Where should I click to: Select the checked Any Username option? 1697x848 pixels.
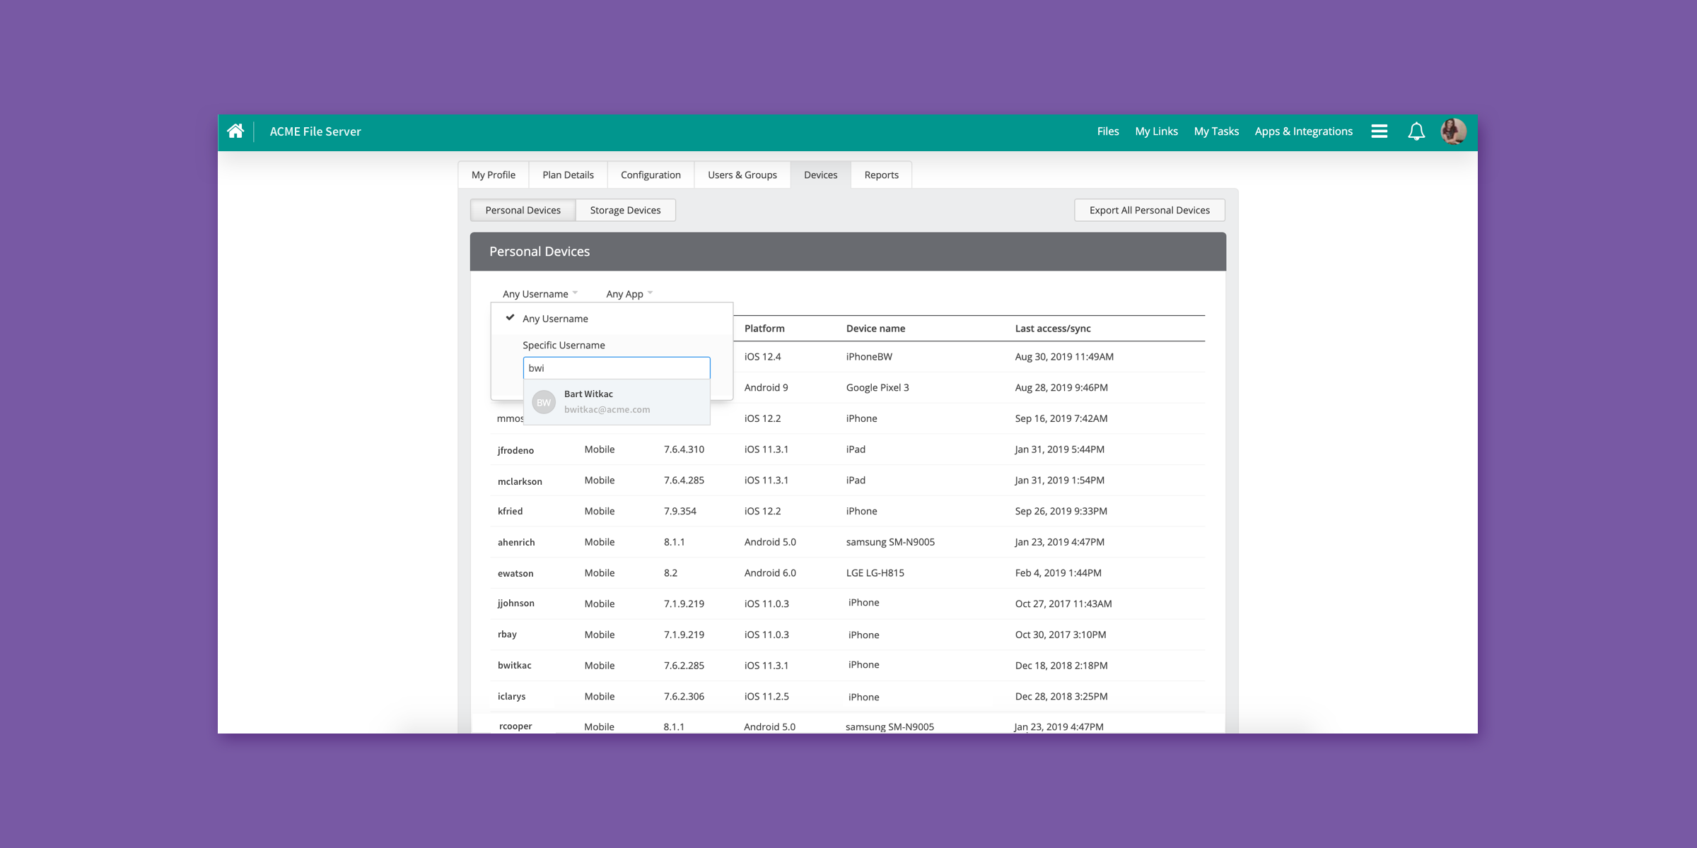coord(555,319)
